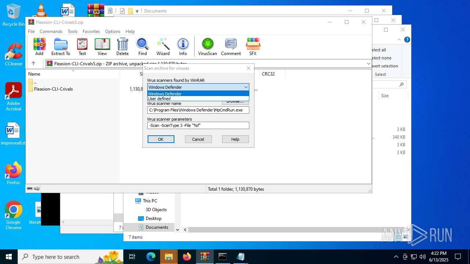Click the Windows Start button
This screenshot has height=264, width=470.
tap(9, 257)
